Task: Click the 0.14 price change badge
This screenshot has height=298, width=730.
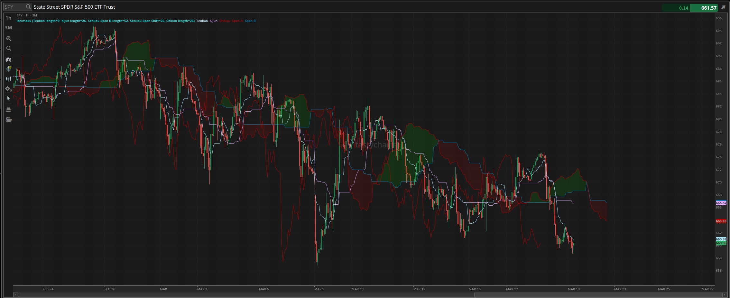Action: tap(676, 8)
